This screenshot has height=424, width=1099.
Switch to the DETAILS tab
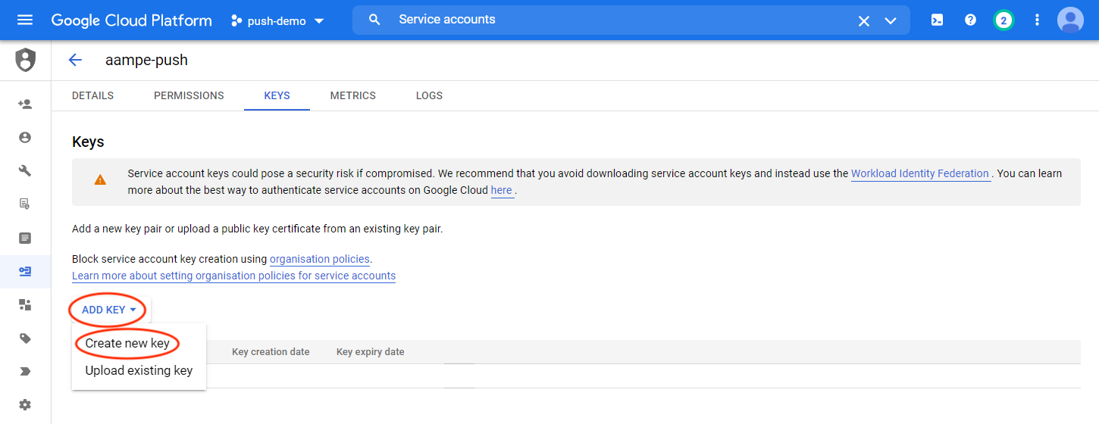point(92,95)
